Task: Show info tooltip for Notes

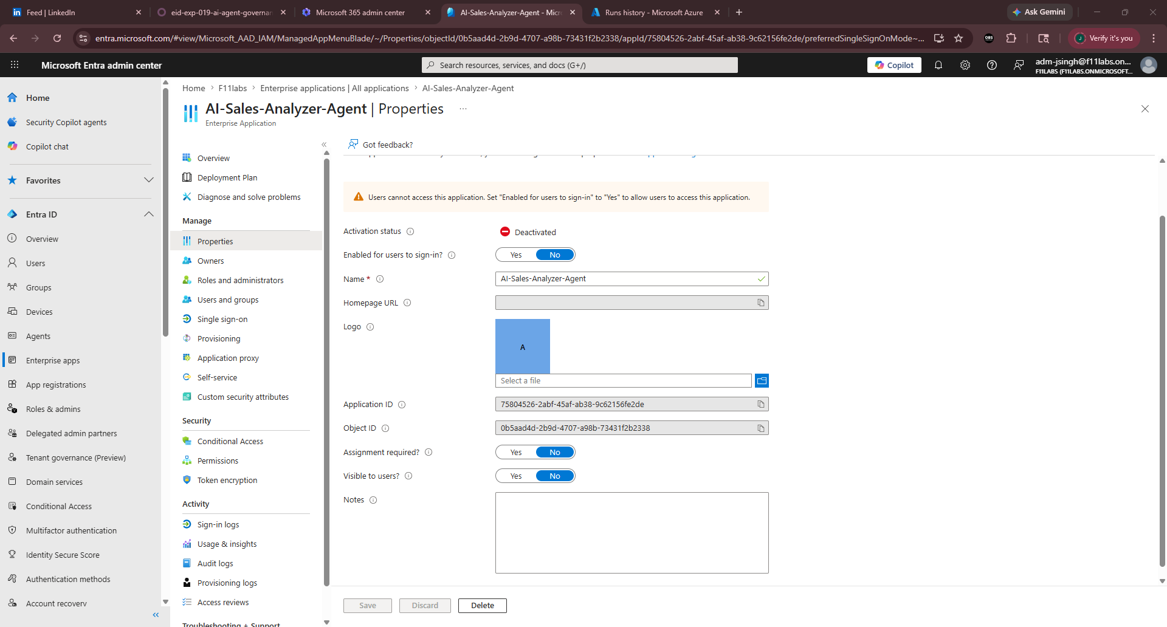Action: [x=373, y=500]
